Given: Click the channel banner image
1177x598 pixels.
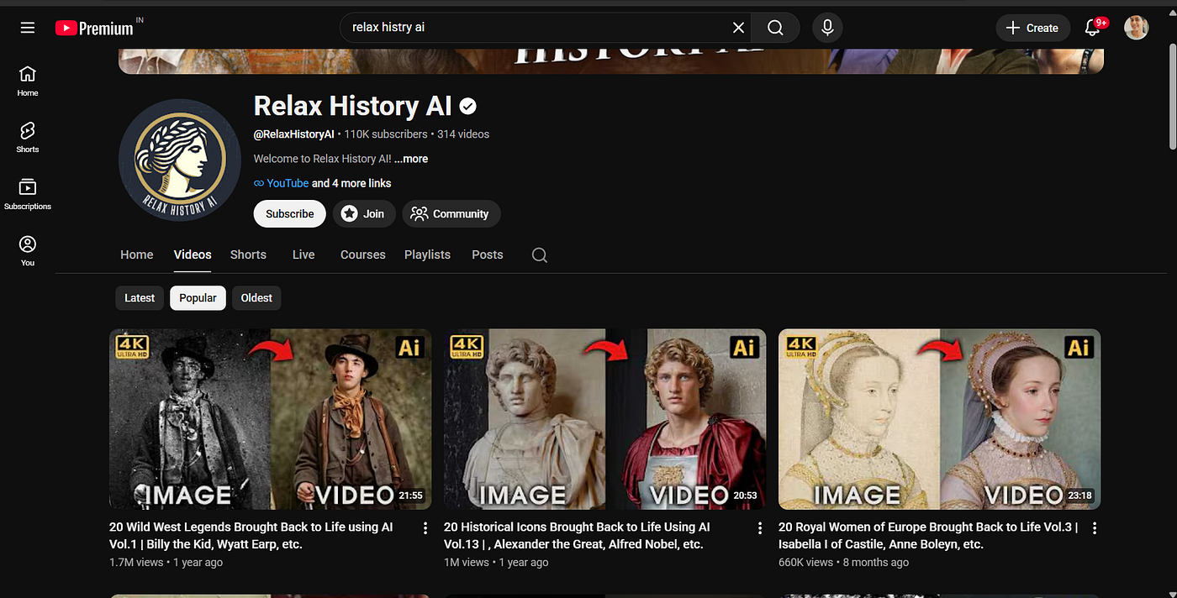Looking at the screenshot, I should (611, 61).
